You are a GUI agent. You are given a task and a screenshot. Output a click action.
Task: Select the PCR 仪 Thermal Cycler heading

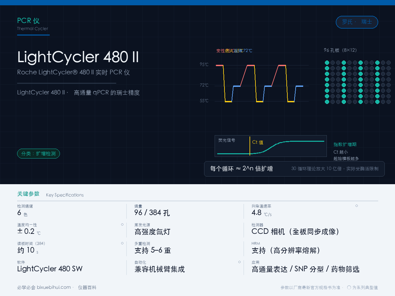[33, 24]
